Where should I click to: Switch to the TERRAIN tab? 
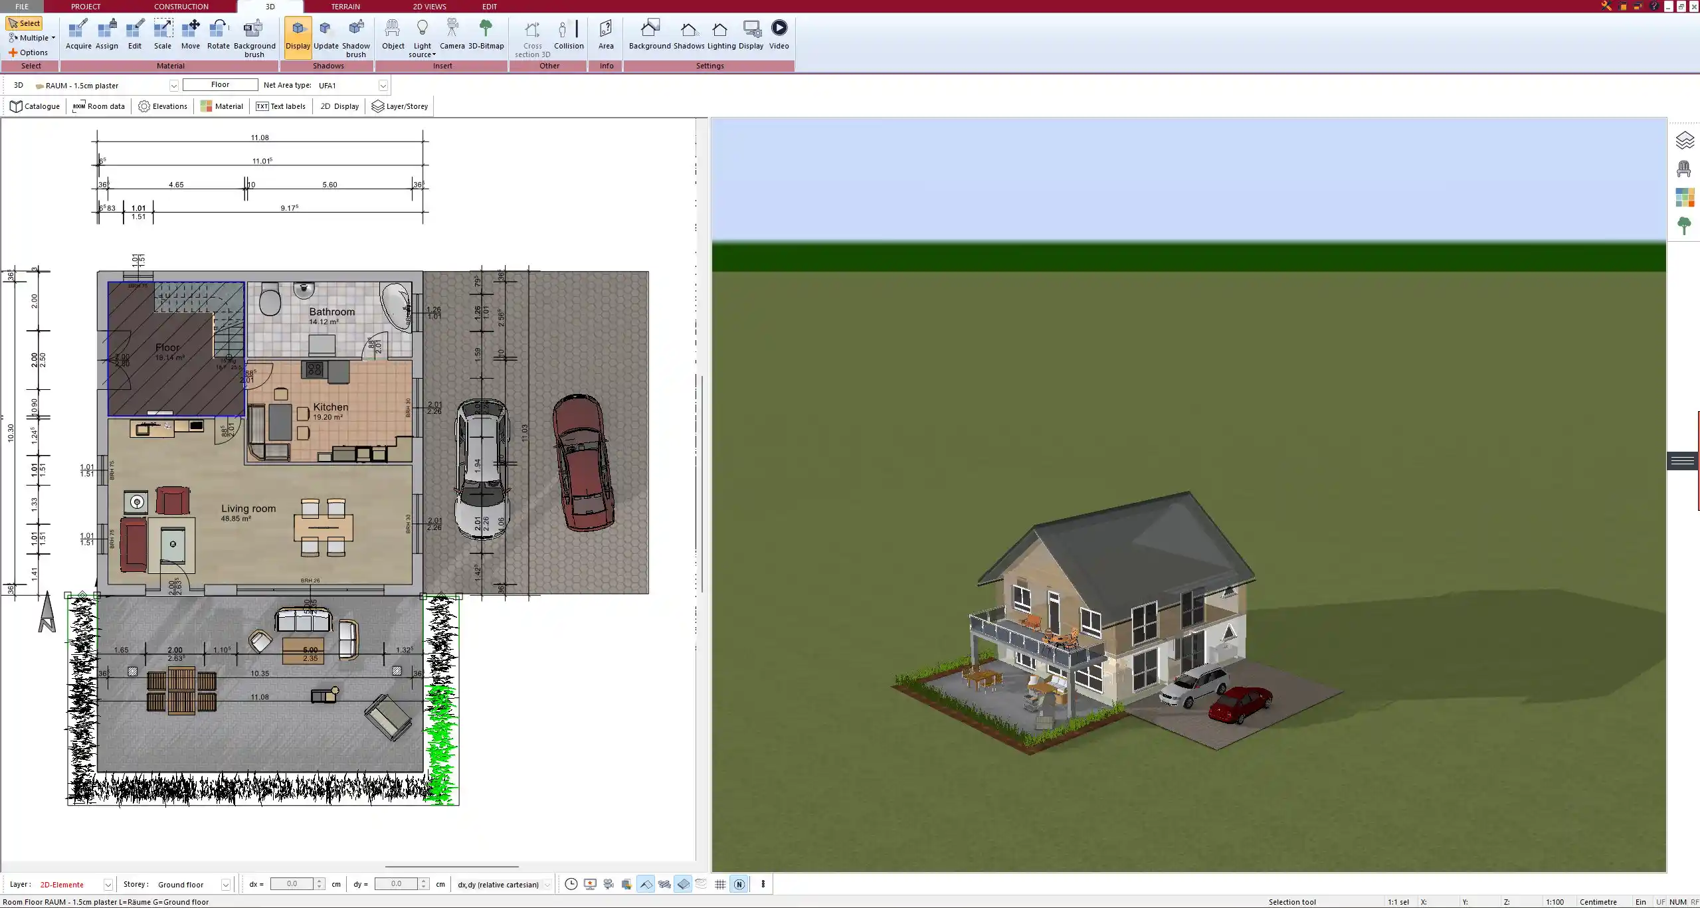[x=345, y=7]
